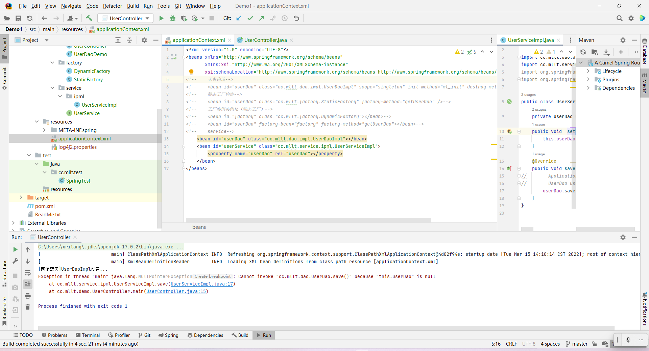Image resolution: width=649 pixels, height=351 pixels.
Task: Expand all in the Project panel
Action: tap(118, 40)
